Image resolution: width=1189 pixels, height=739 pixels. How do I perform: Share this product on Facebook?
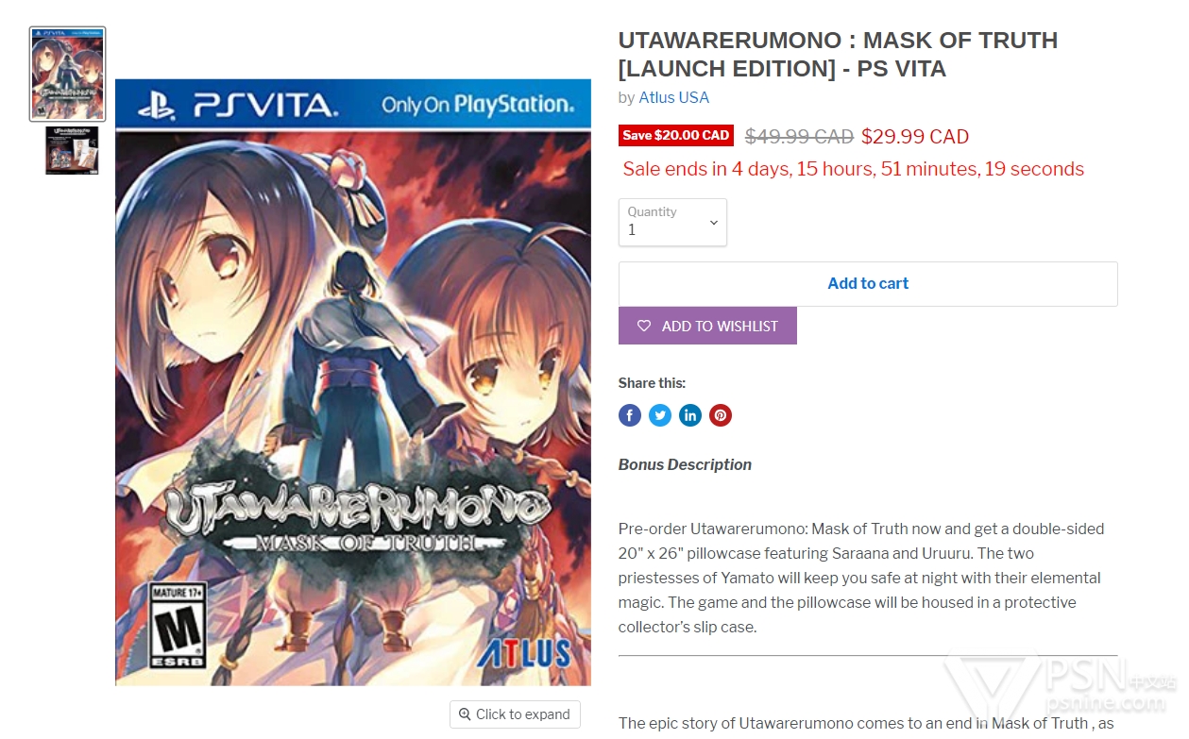click(x=630, y=415)
